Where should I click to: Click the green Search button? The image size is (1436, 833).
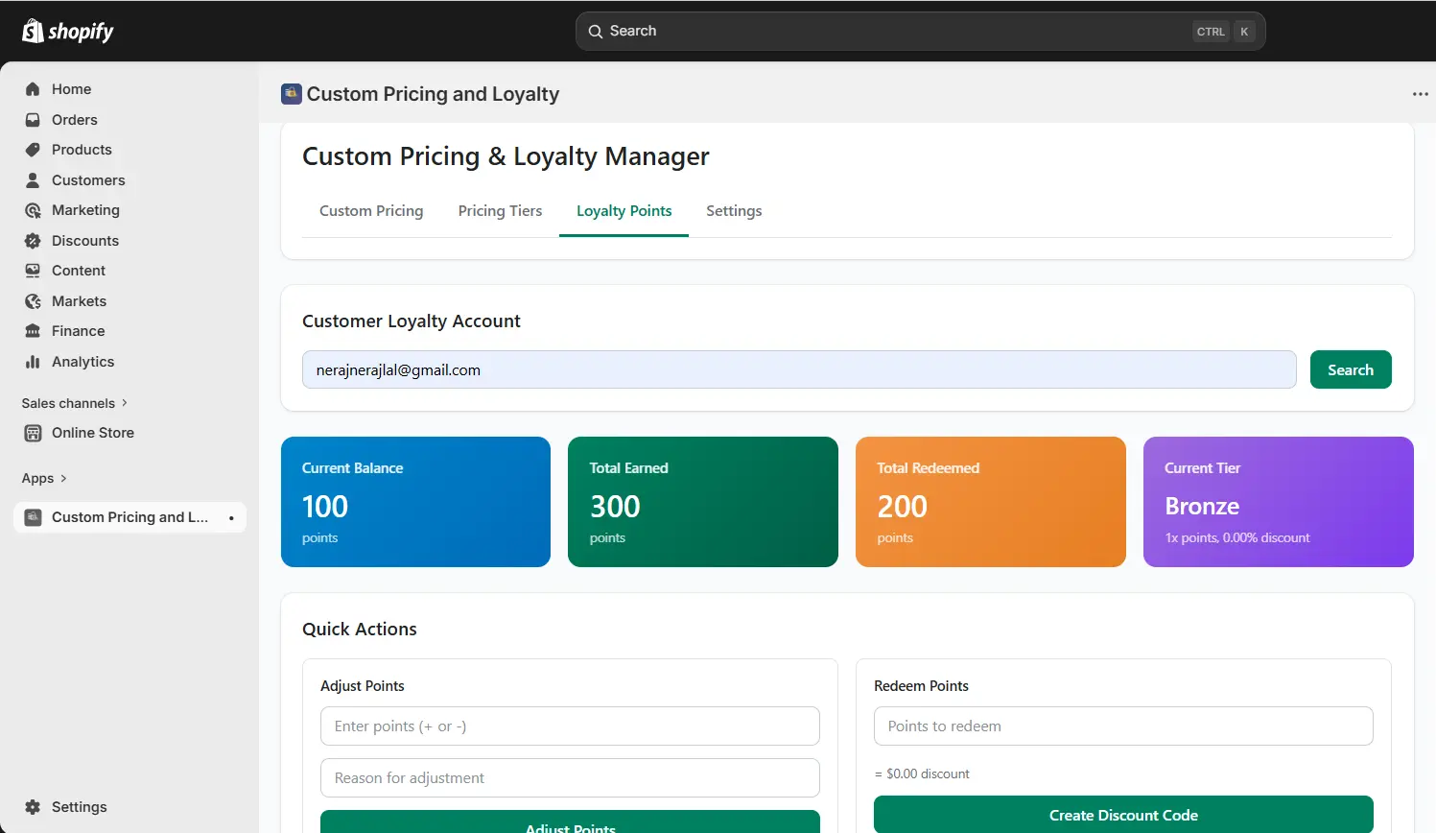pyautogui.click(x=1350, y=369)
